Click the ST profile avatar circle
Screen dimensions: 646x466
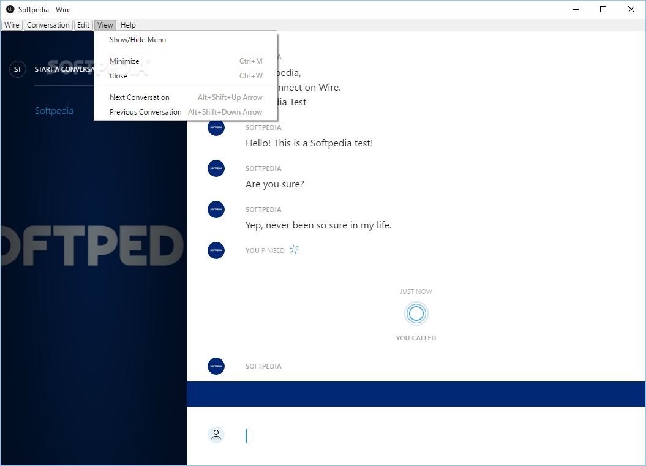[18, 69]
